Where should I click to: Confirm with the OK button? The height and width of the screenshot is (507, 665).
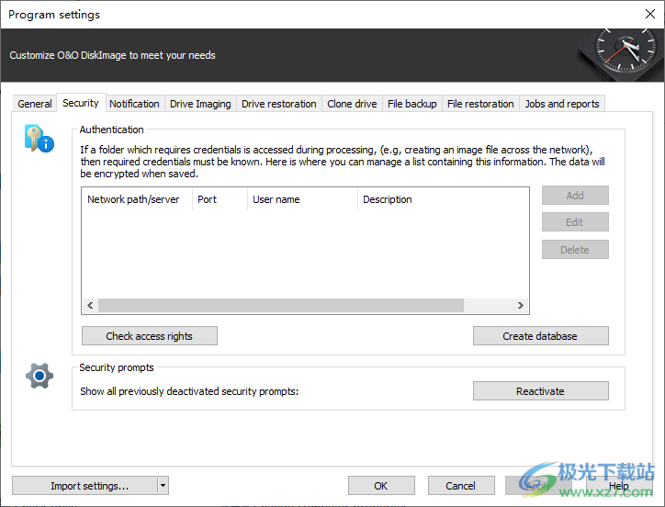pyautogui.click(x=381, y=486)
